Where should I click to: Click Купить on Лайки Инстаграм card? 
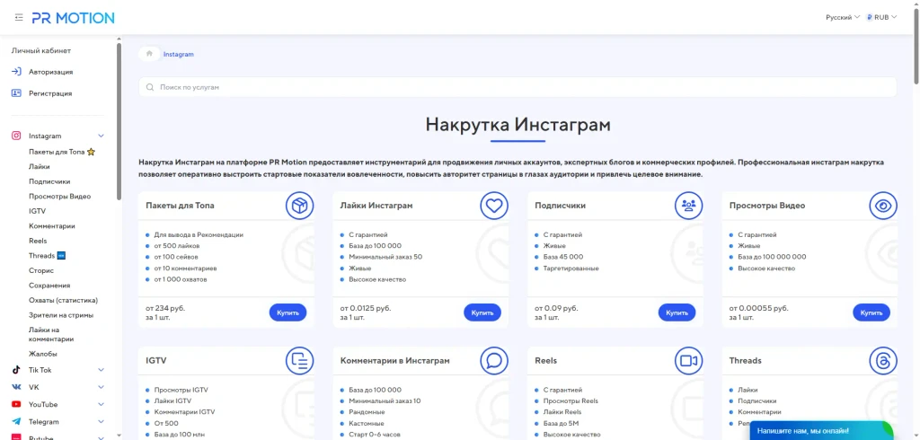[482, 312]
